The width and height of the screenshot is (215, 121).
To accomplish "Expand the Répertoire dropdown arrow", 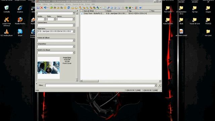I will (x=74, y=31).
